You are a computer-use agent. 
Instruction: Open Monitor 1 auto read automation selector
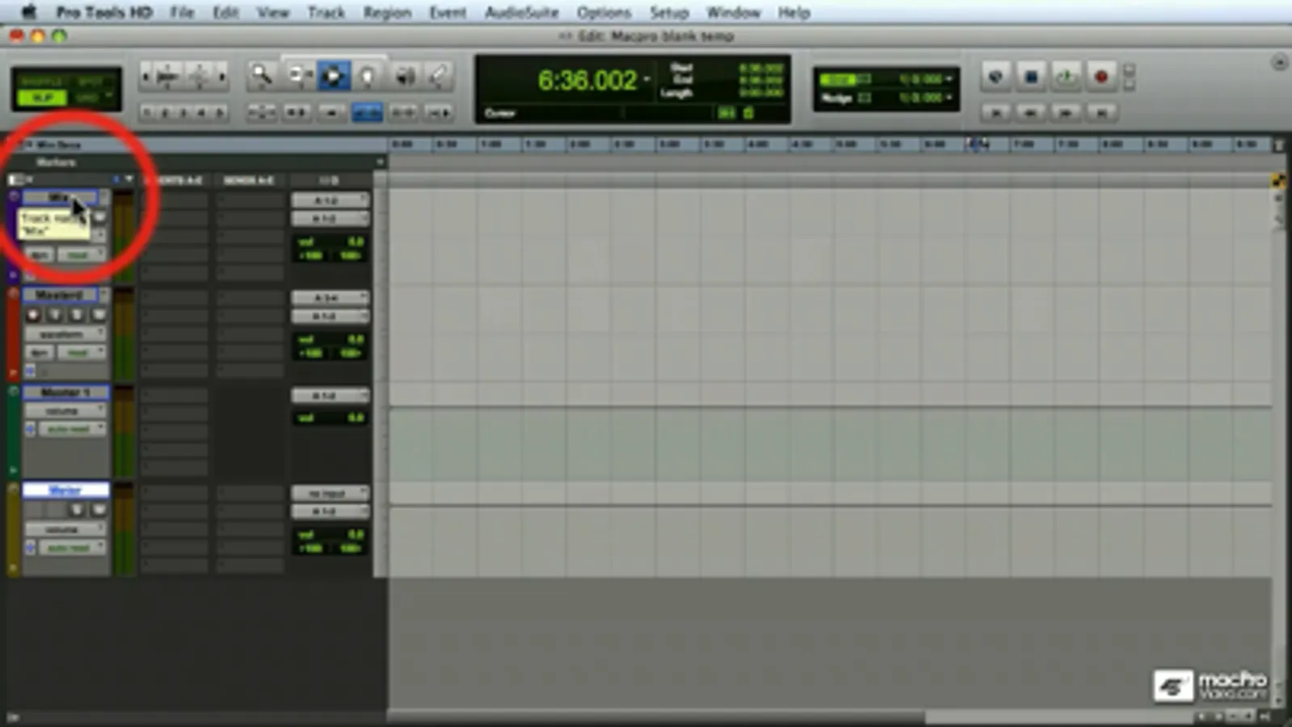(72, 429)
